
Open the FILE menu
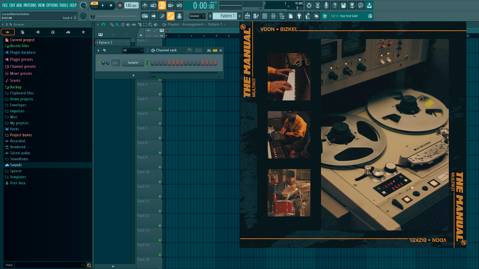click(5, 5)
